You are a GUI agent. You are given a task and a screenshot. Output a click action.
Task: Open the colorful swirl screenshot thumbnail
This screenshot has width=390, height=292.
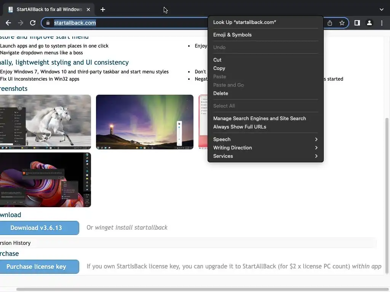45,180
